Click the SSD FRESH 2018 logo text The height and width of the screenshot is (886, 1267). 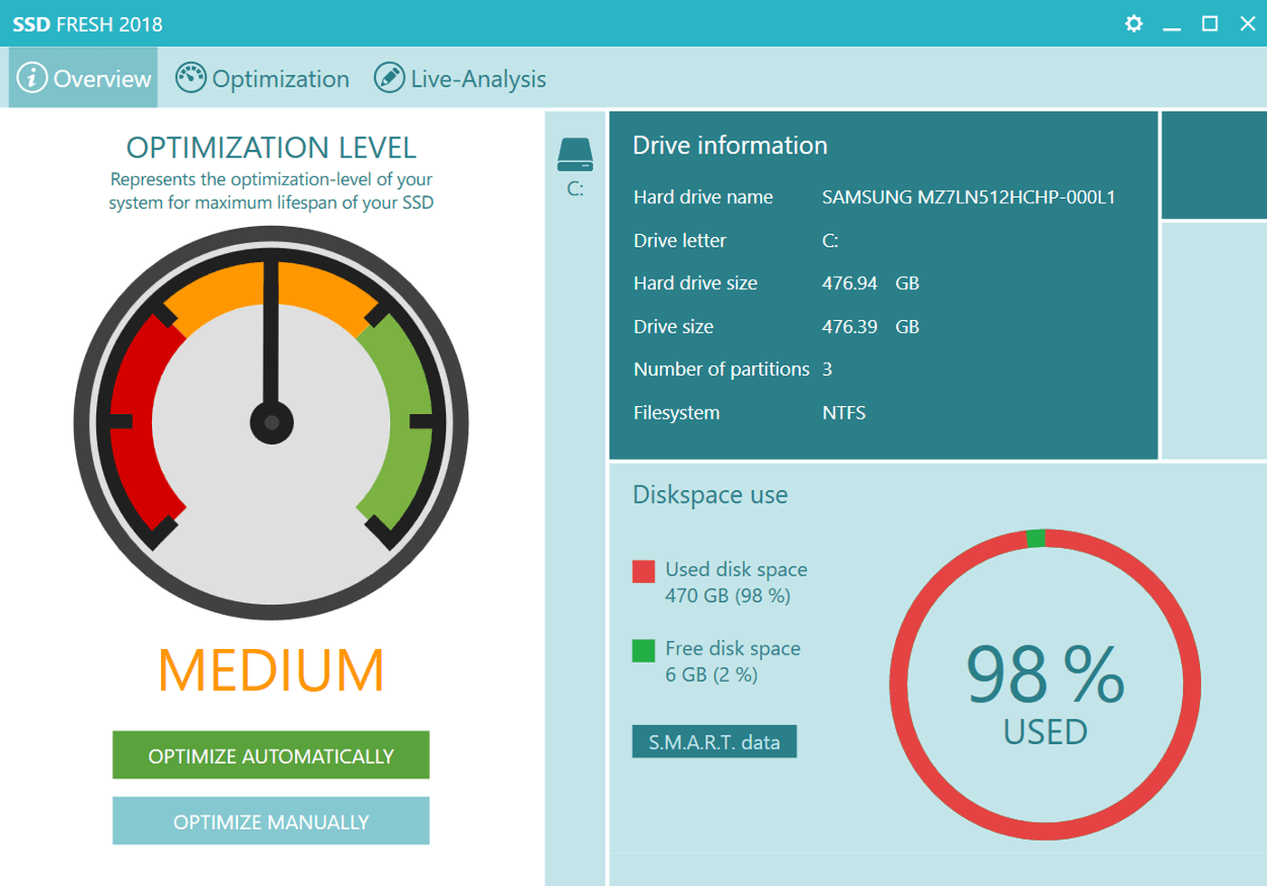point(87,24)
